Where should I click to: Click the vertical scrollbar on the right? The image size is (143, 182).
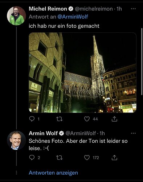coord(142,62)
